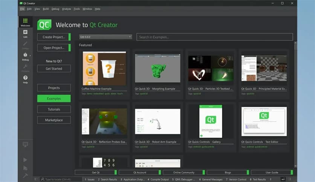Toggle the left sidebar icon in status bar
Image resolution: width=315 pixels, height=182 pixels.
(36, 179)
